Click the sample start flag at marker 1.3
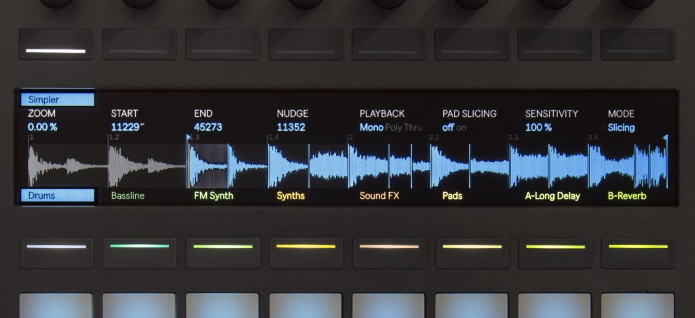 [189, 137]
